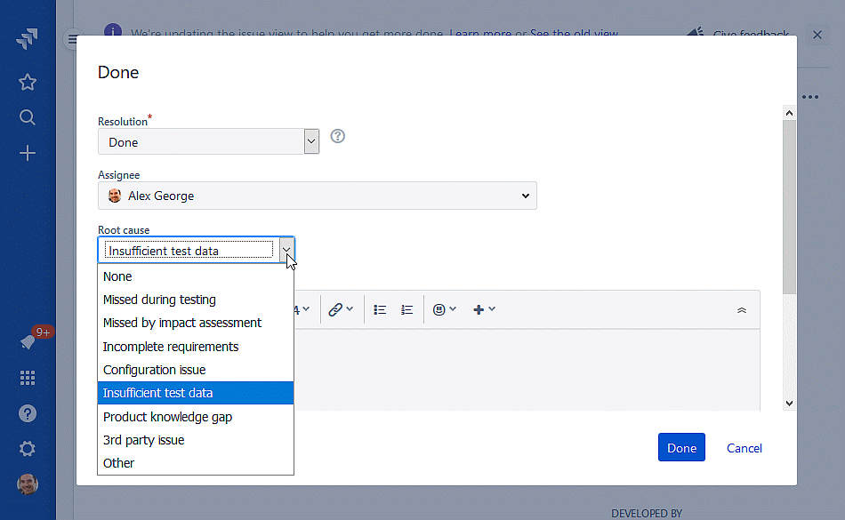Open notifications from the bell icon

tap(27, 342)
